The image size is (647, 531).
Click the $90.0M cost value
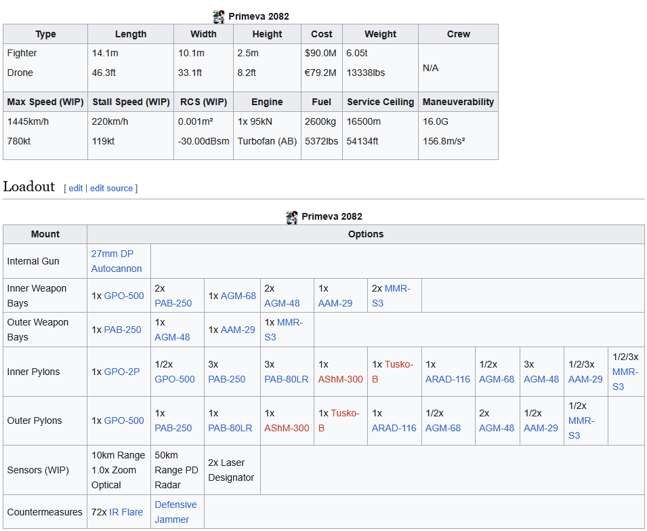point(320,54)
